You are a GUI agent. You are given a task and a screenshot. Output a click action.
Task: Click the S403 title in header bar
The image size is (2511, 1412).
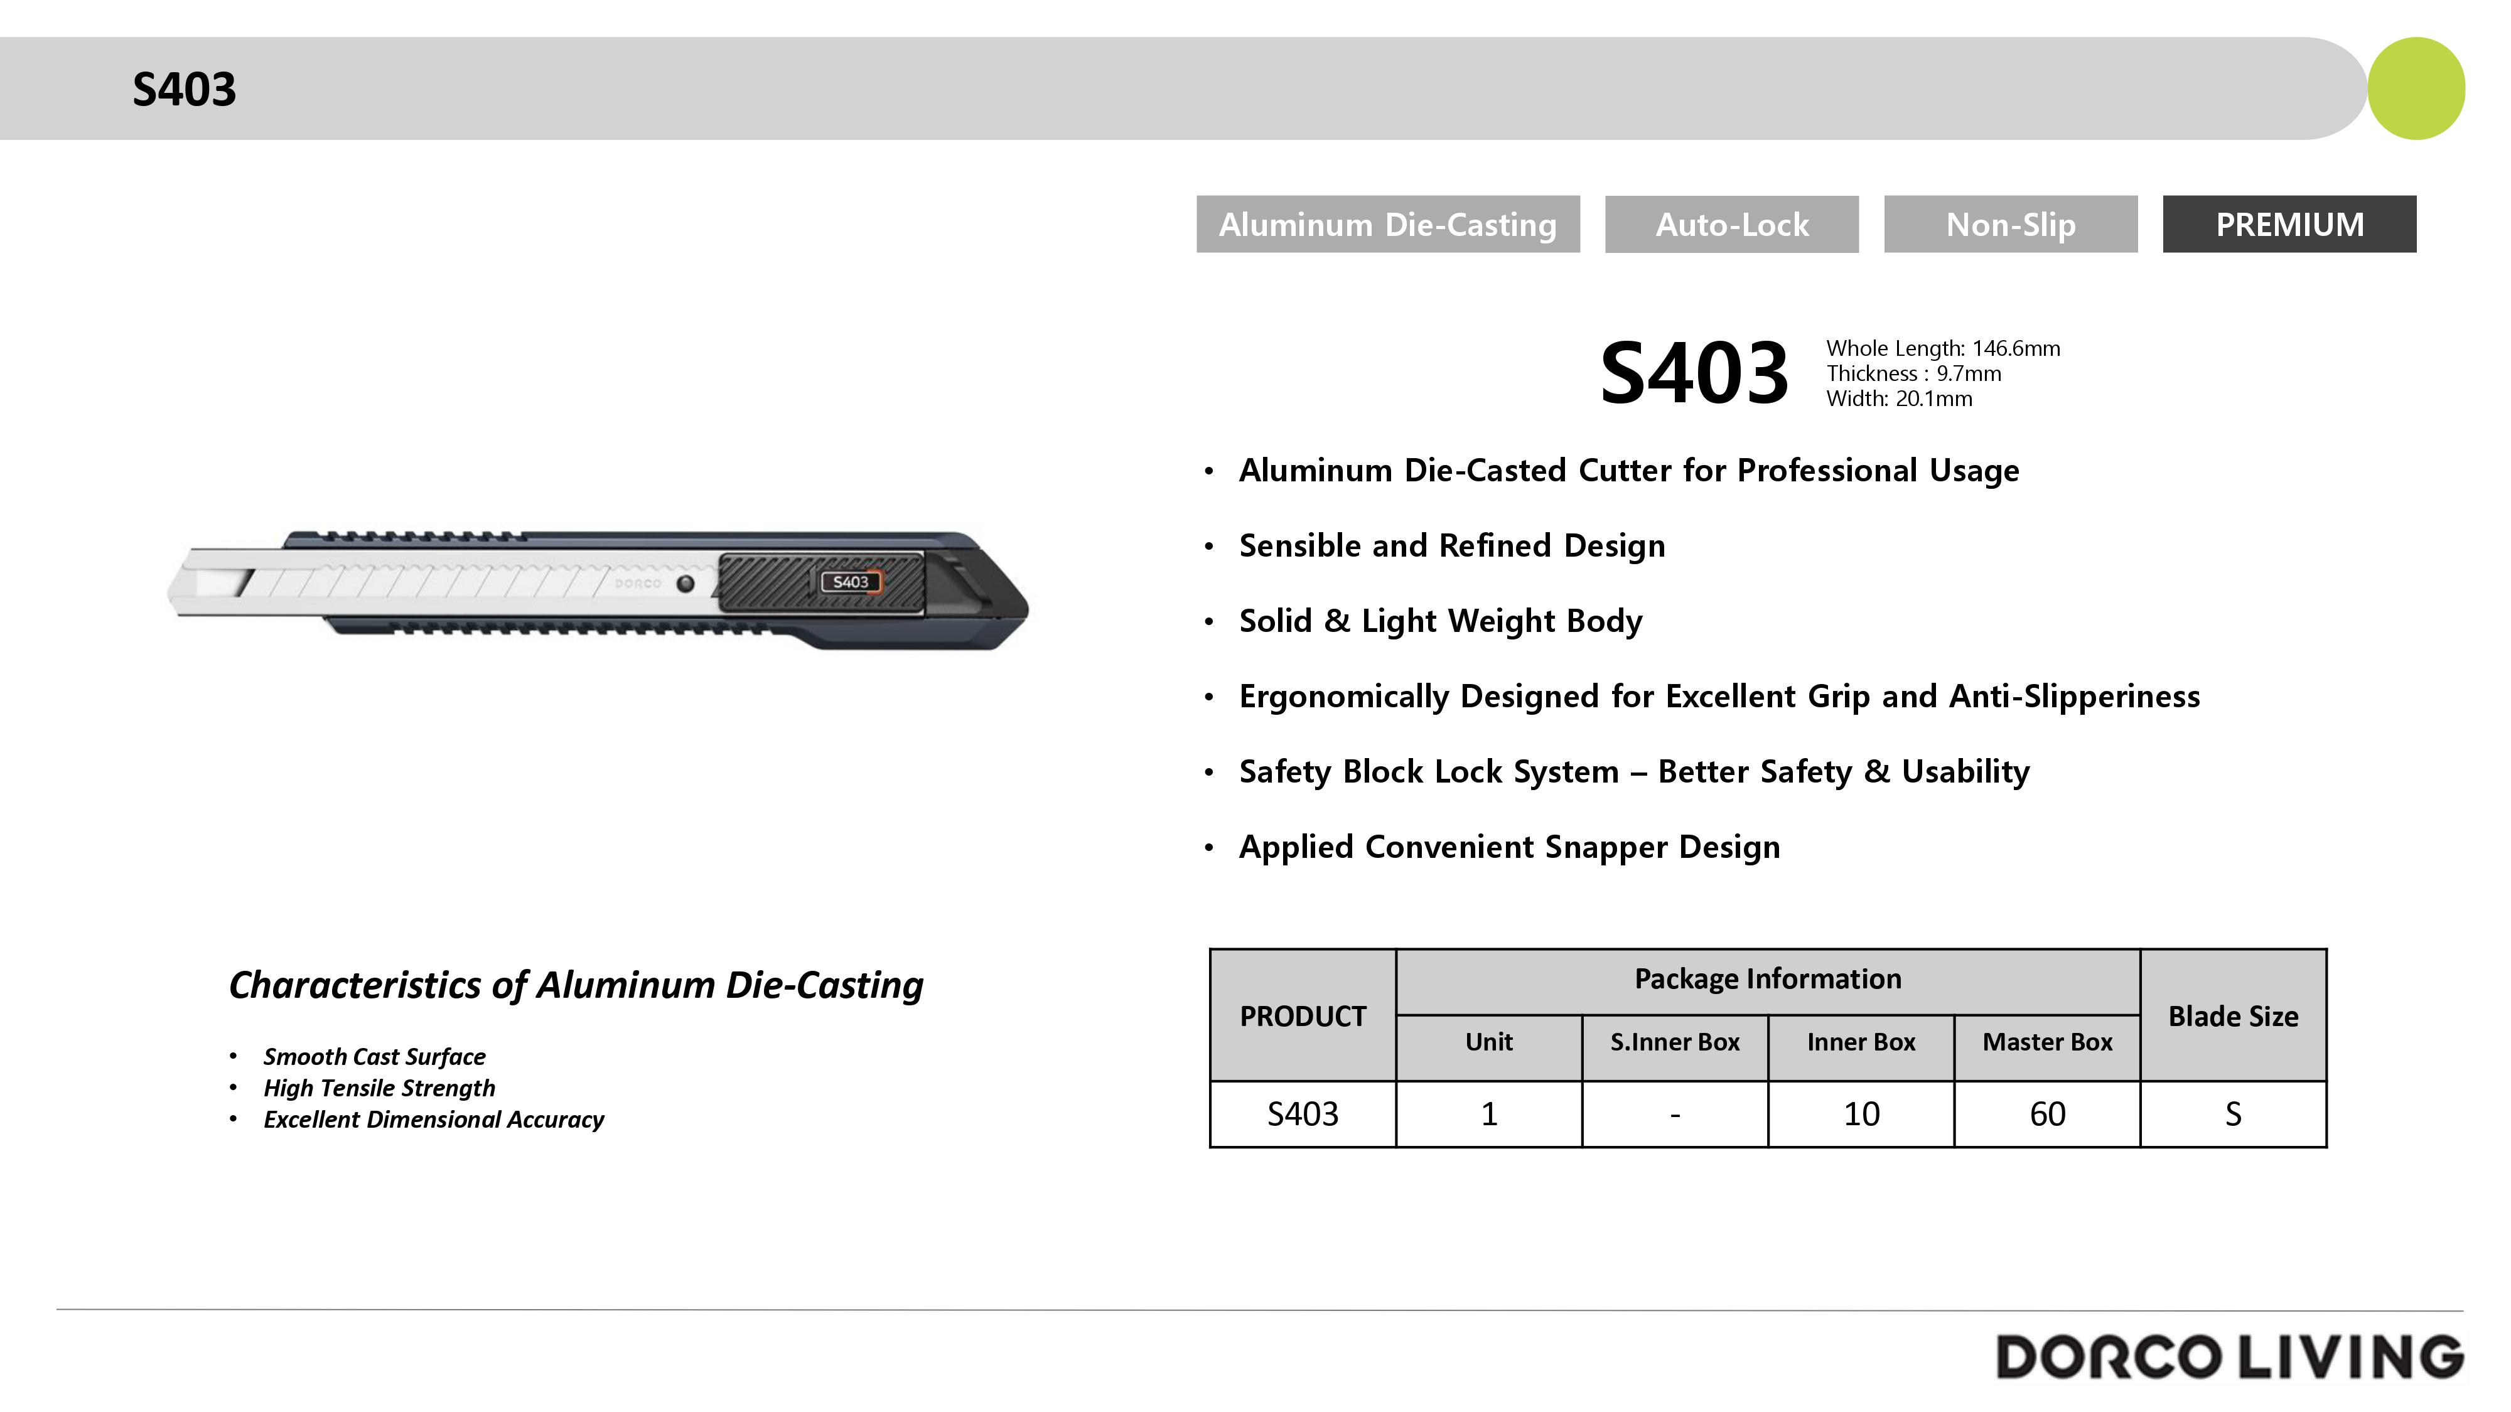pyautogui.click(x=184, y=90)
